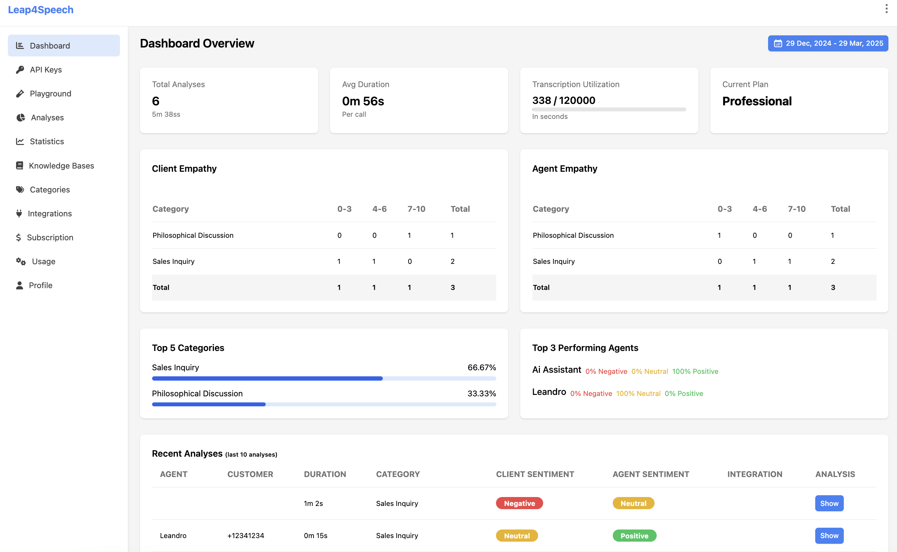Click the API Keys key icon
The height and width of the screenshot is (552, 897).
pyautogui.click(x=20, y=70)
